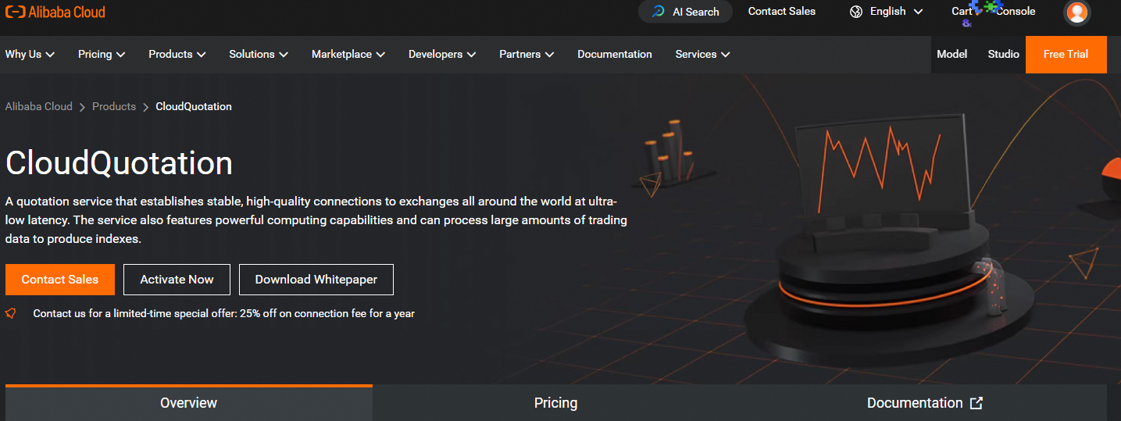
Task: Click the CloudQuotation page heading
Action: [119, 163]
